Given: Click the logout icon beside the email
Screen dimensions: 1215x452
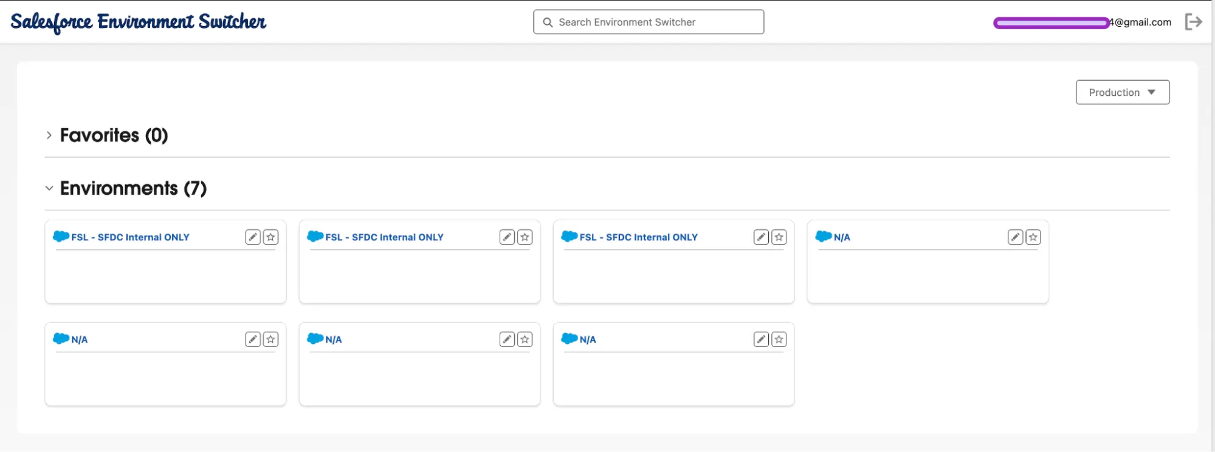Looking at the screenshot, I should click(1194, 22).
